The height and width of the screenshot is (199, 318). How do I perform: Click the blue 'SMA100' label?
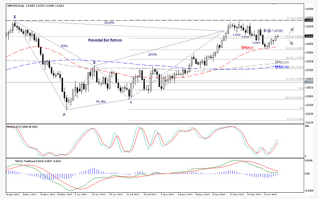click(x=282, y=67)
